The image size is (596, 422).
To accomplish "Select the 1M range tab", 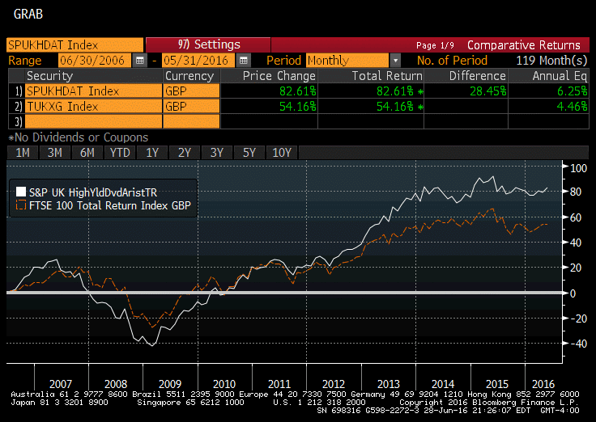I will click(23, 153).
